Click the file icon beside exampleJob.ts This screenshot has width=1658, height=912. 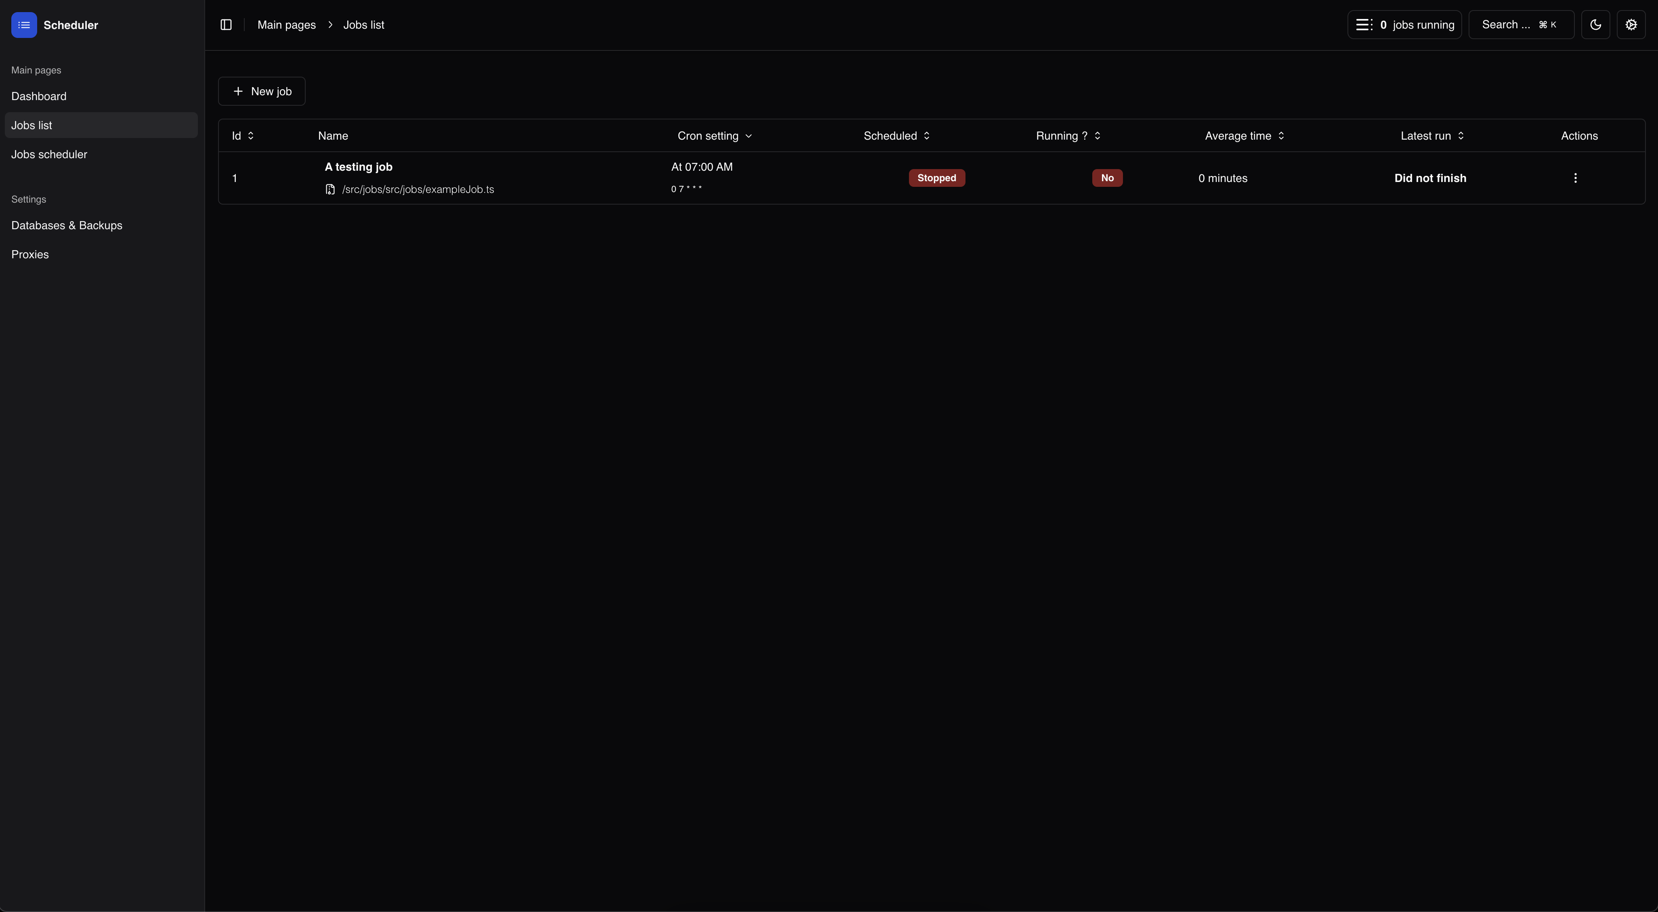coord(330,189)
